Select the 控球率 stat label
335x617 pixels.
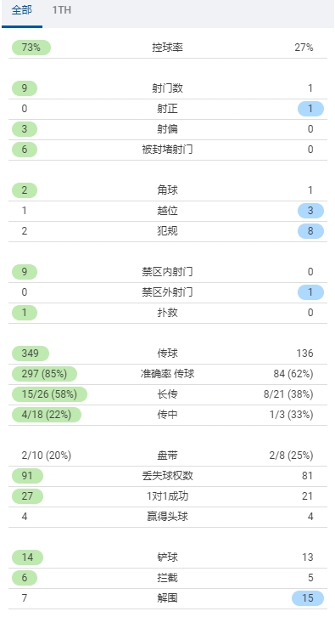pyautogui.click(x=167, y=48)
